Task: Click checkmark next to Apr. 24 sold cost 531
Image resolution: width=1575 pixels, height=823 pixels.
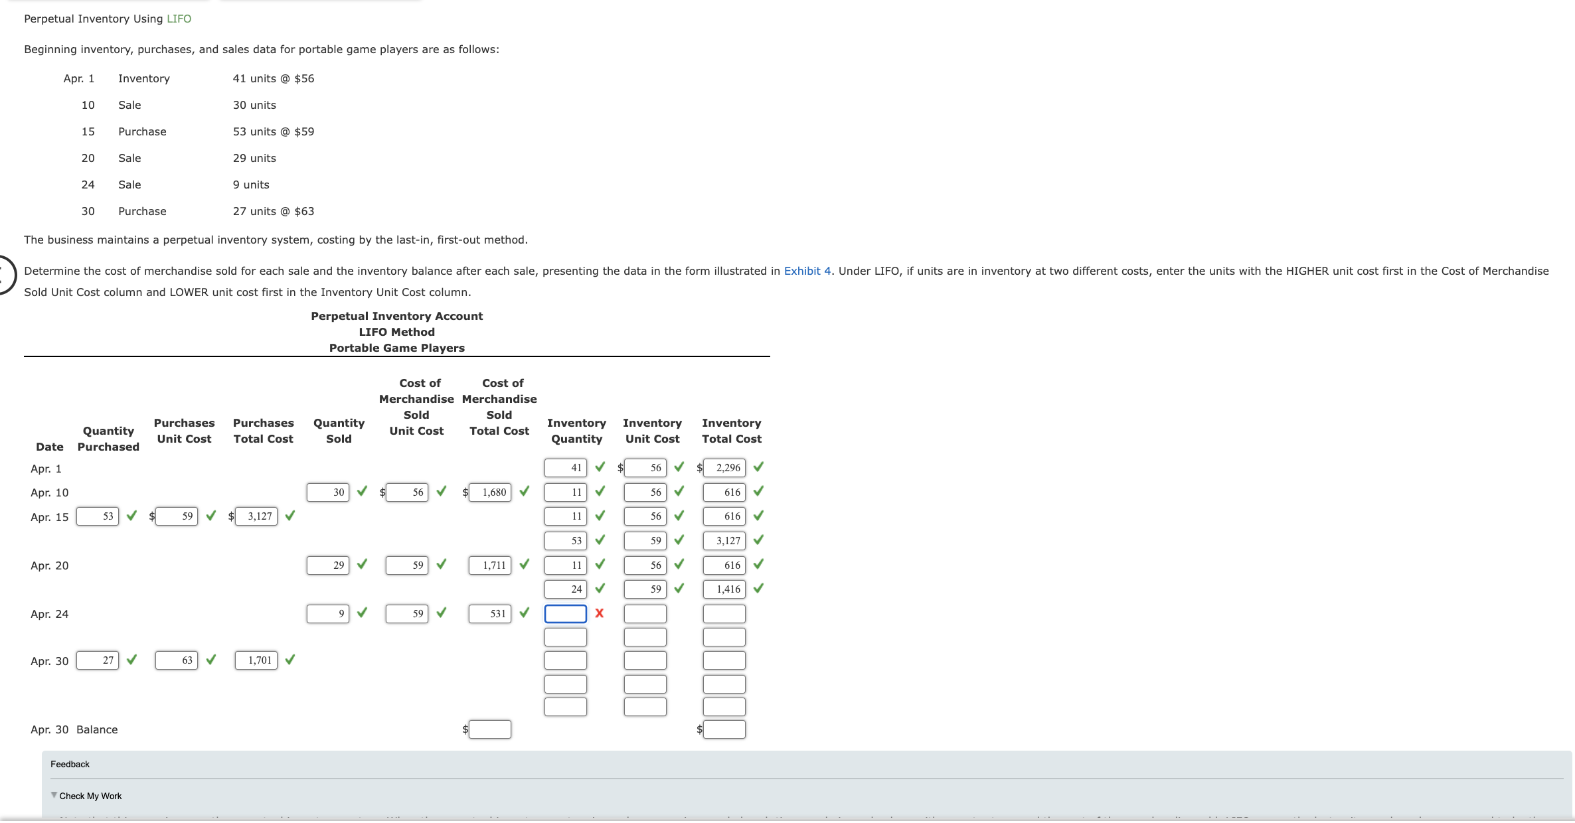Action: click(524, 614)
